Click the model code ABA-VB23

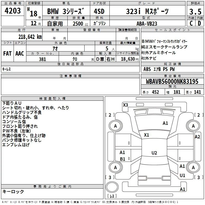(147, 24)
